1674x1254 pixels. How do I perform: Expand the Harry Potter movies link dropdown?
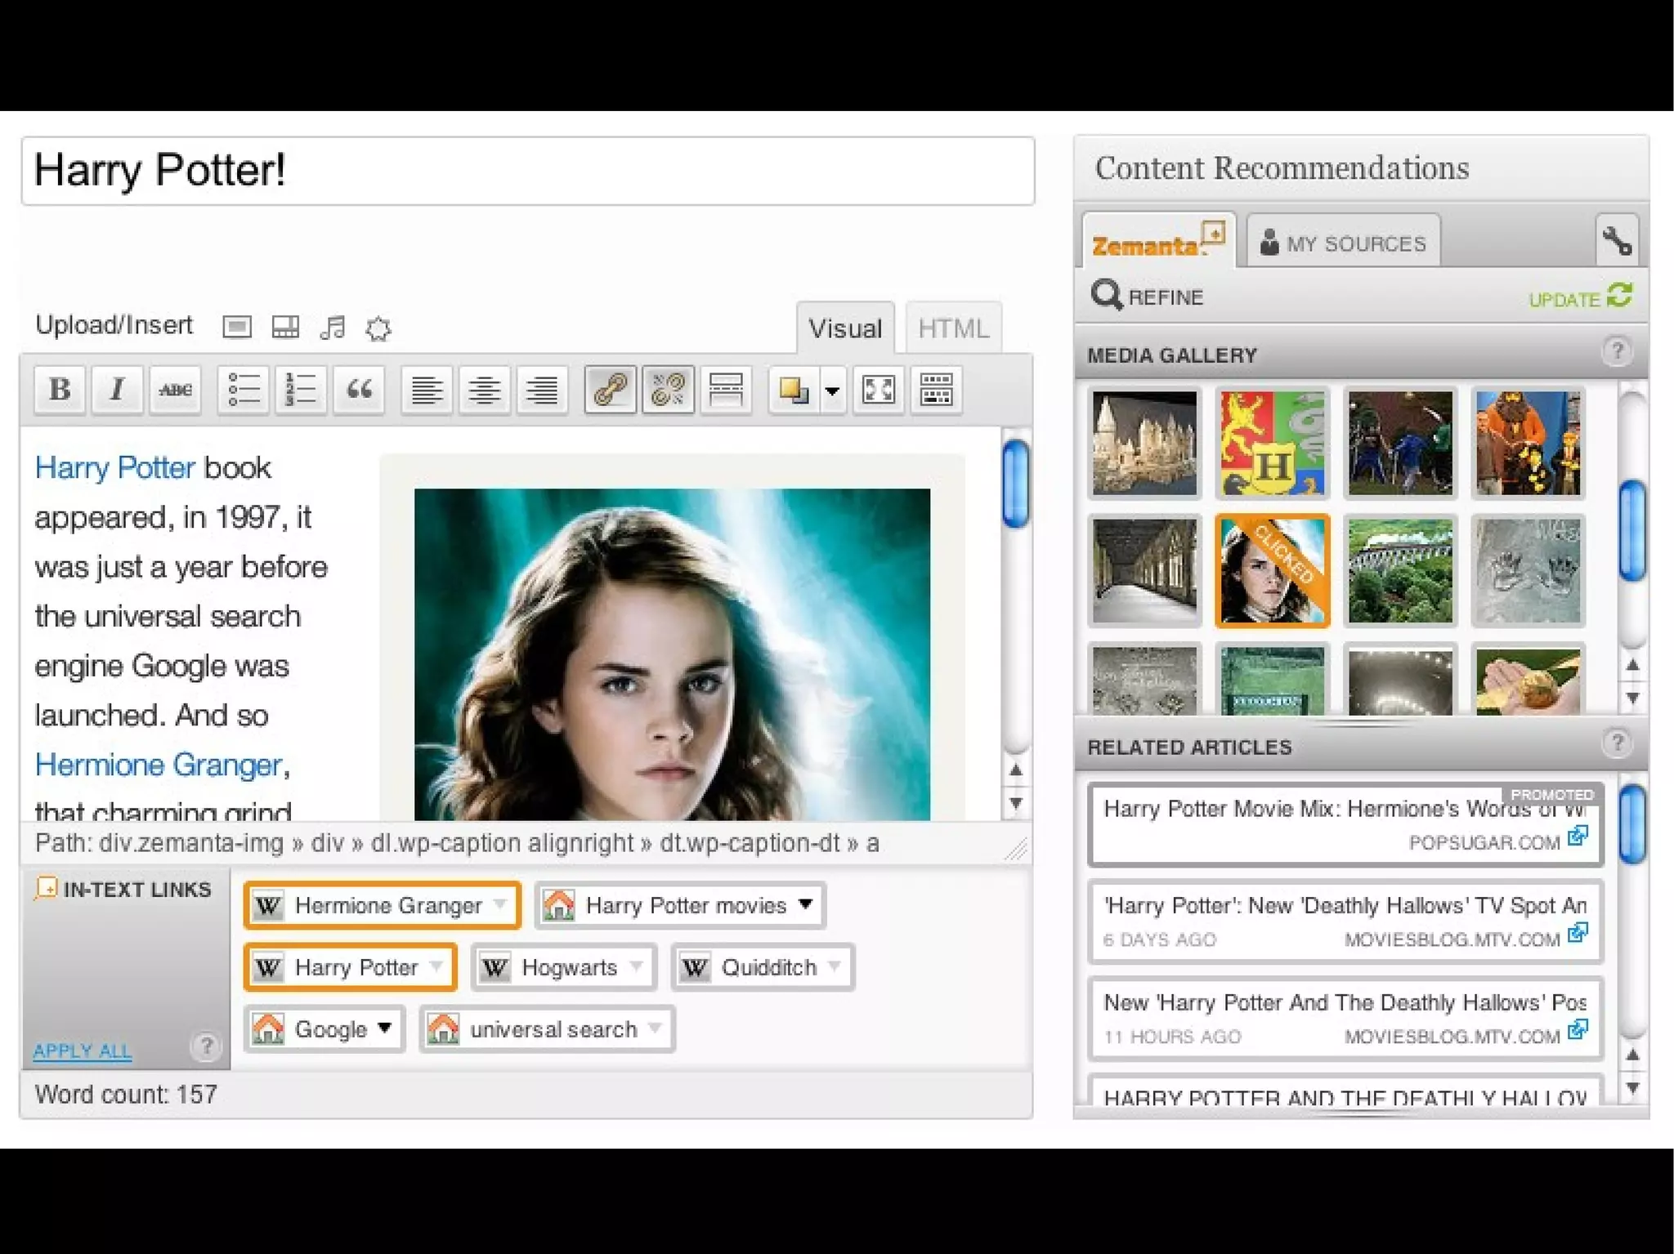(805, 904)
